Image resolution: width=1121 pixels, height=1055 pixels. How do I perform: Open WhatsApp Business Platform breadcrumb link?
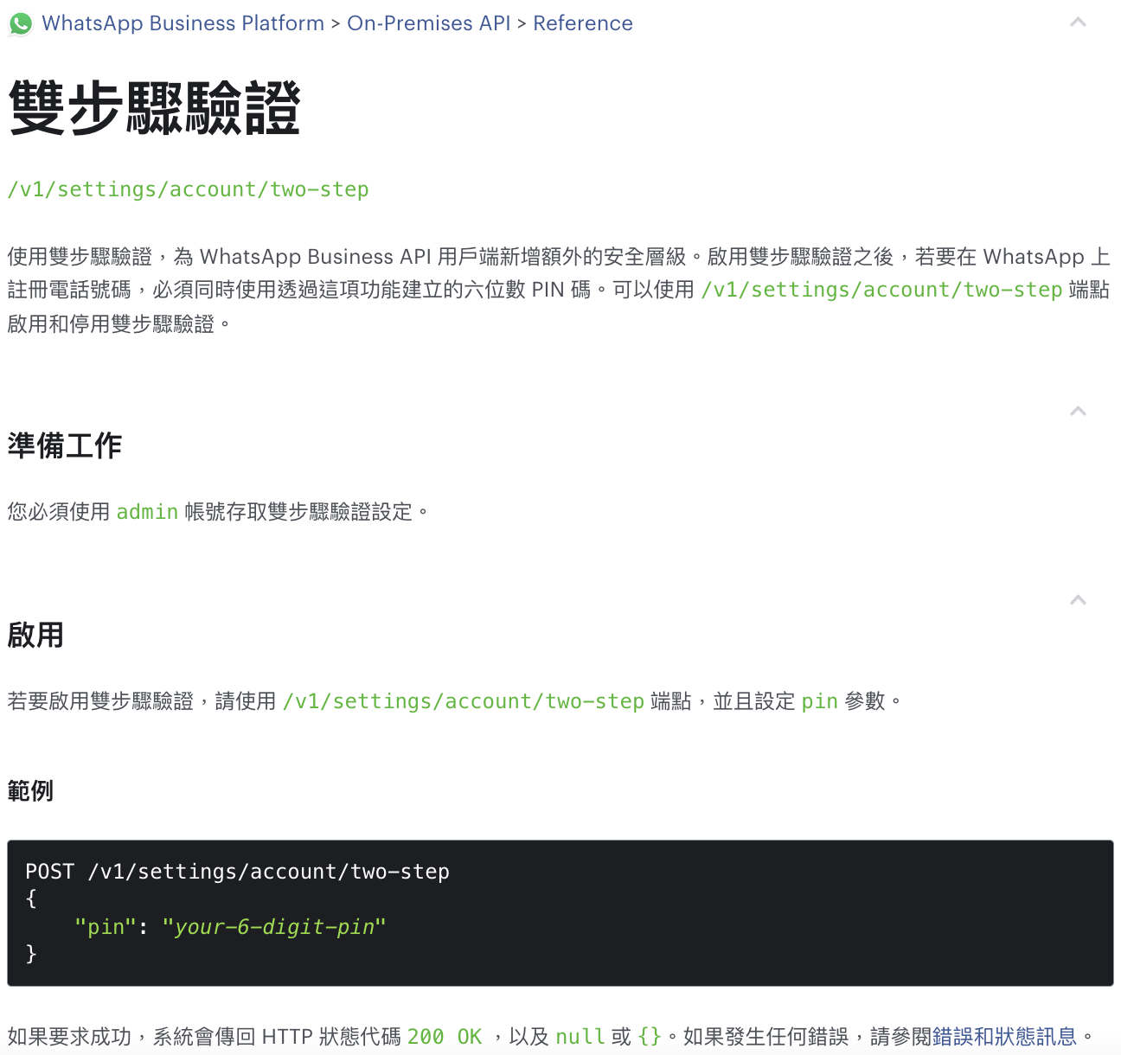pyautogui.click(x=183, y=23)
